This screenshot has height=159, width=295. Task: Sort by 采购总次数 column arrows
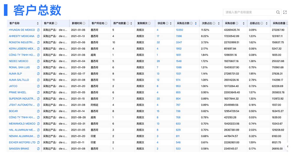(x=196, y=23)
